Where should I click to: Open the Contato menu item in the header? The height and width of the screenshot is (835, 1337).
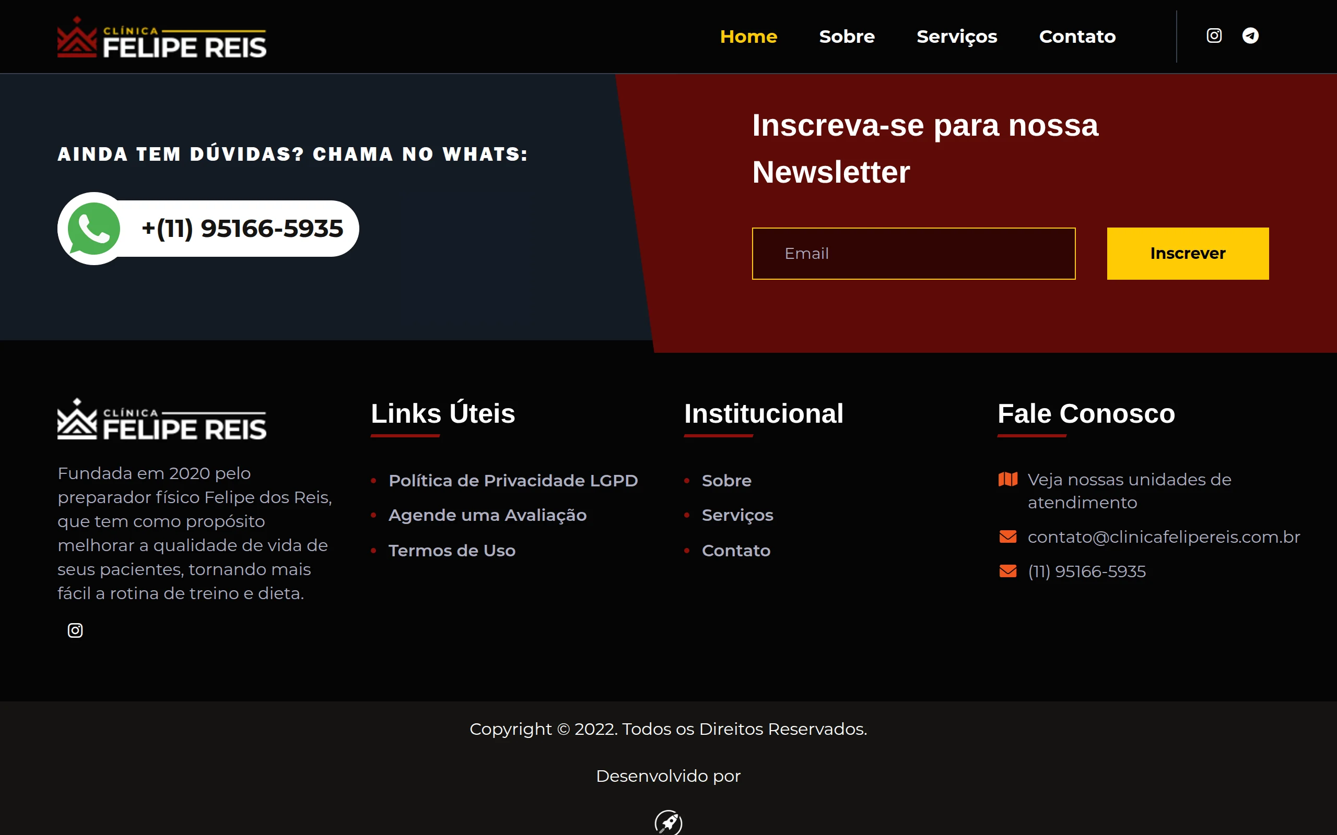(1077, 37)
